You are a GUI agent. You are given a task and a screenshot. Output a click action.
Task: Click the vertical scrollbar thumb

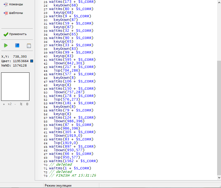[219, 118]
